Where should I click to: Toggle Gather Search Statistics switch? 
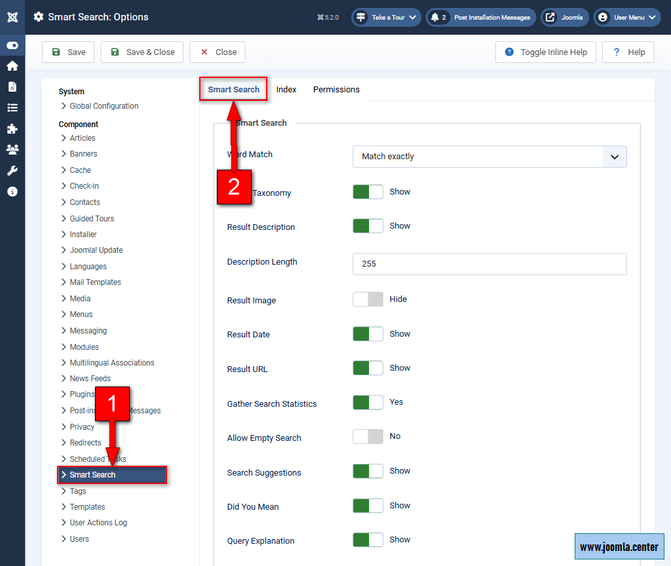368,402
